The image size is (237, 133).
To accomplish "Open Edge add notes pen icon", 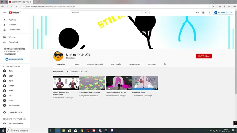I will tap(225, 7).
